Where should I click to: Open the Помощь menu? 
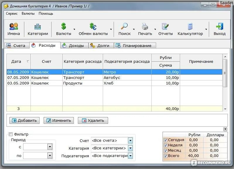point(46,13)
